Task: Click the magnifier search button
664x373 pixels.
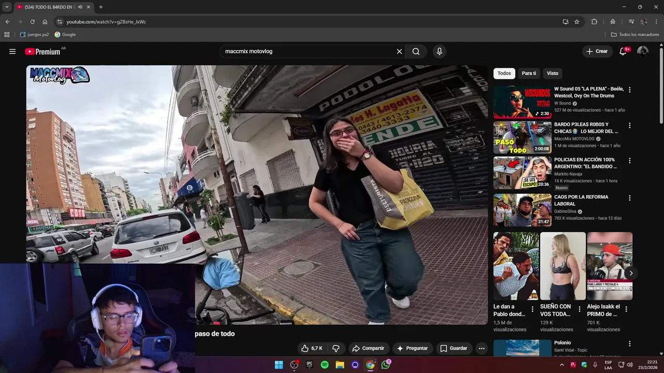Action: pyautogui.click(x=416, y=51)
